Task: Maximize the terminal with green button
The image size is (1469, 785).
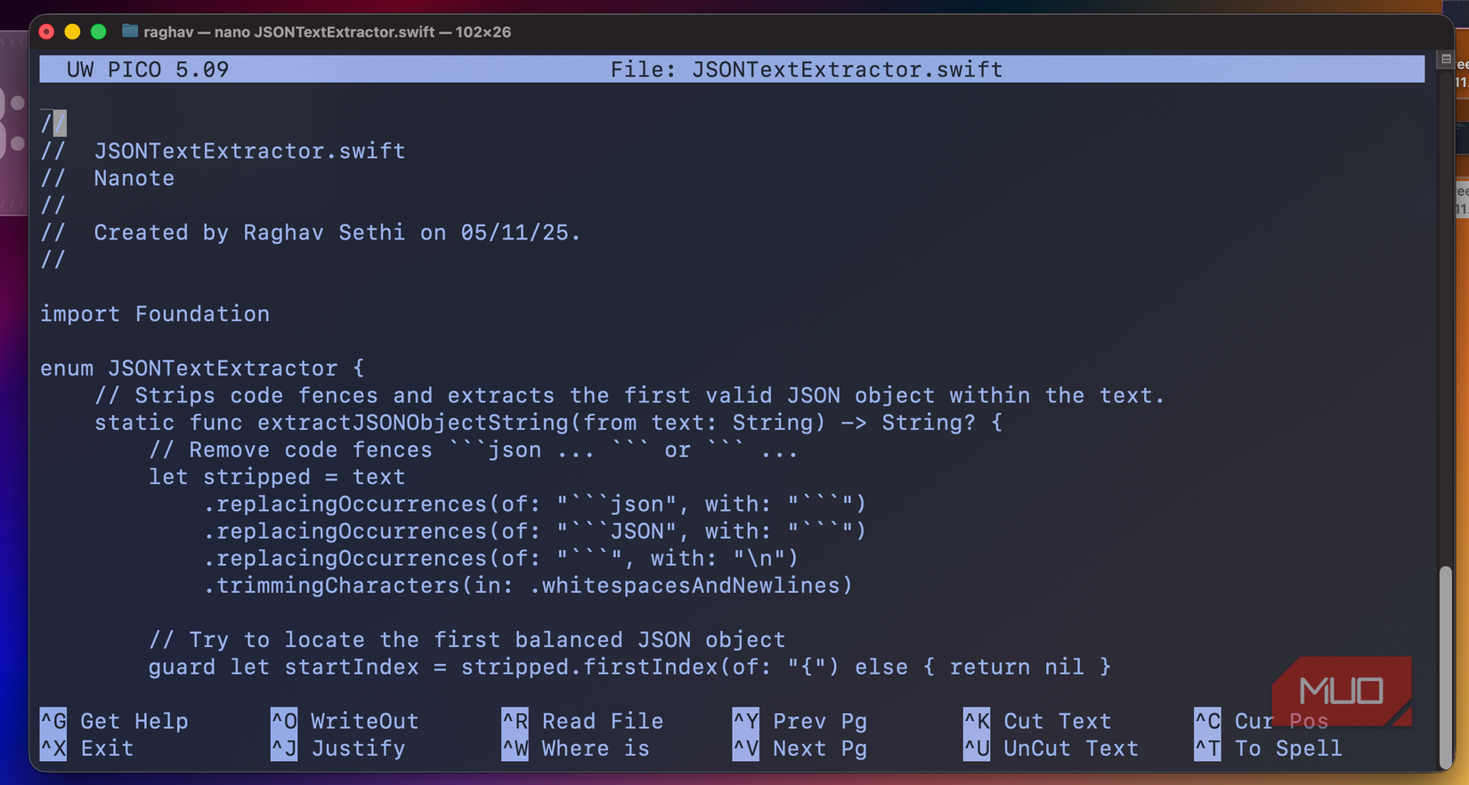Action: [99, 32]
